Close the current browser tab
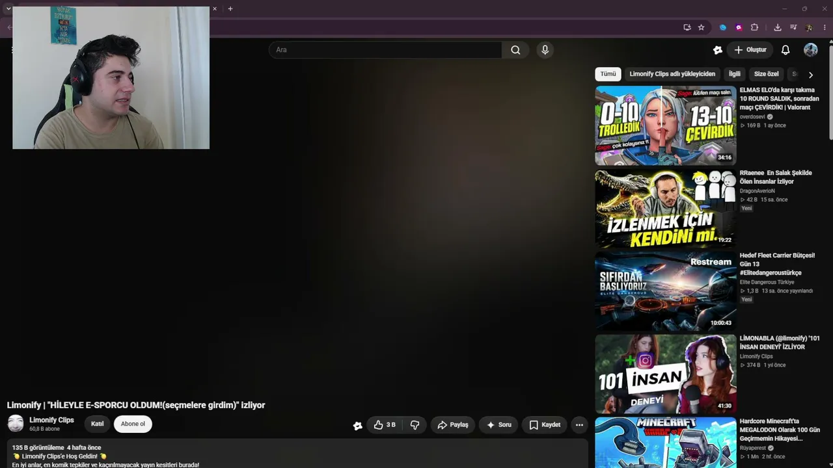 [214, 8]
